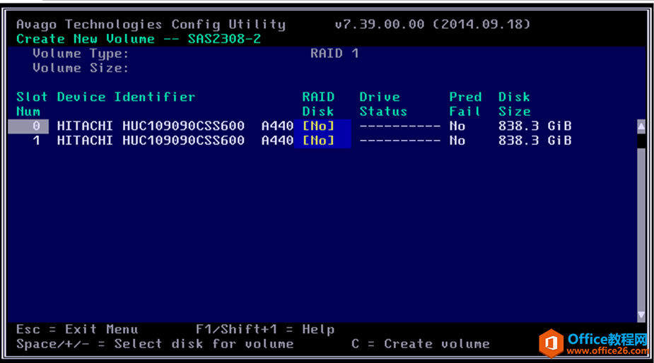Select slot number 0 cell
This screenshot has height=363, width=654.
28,126
